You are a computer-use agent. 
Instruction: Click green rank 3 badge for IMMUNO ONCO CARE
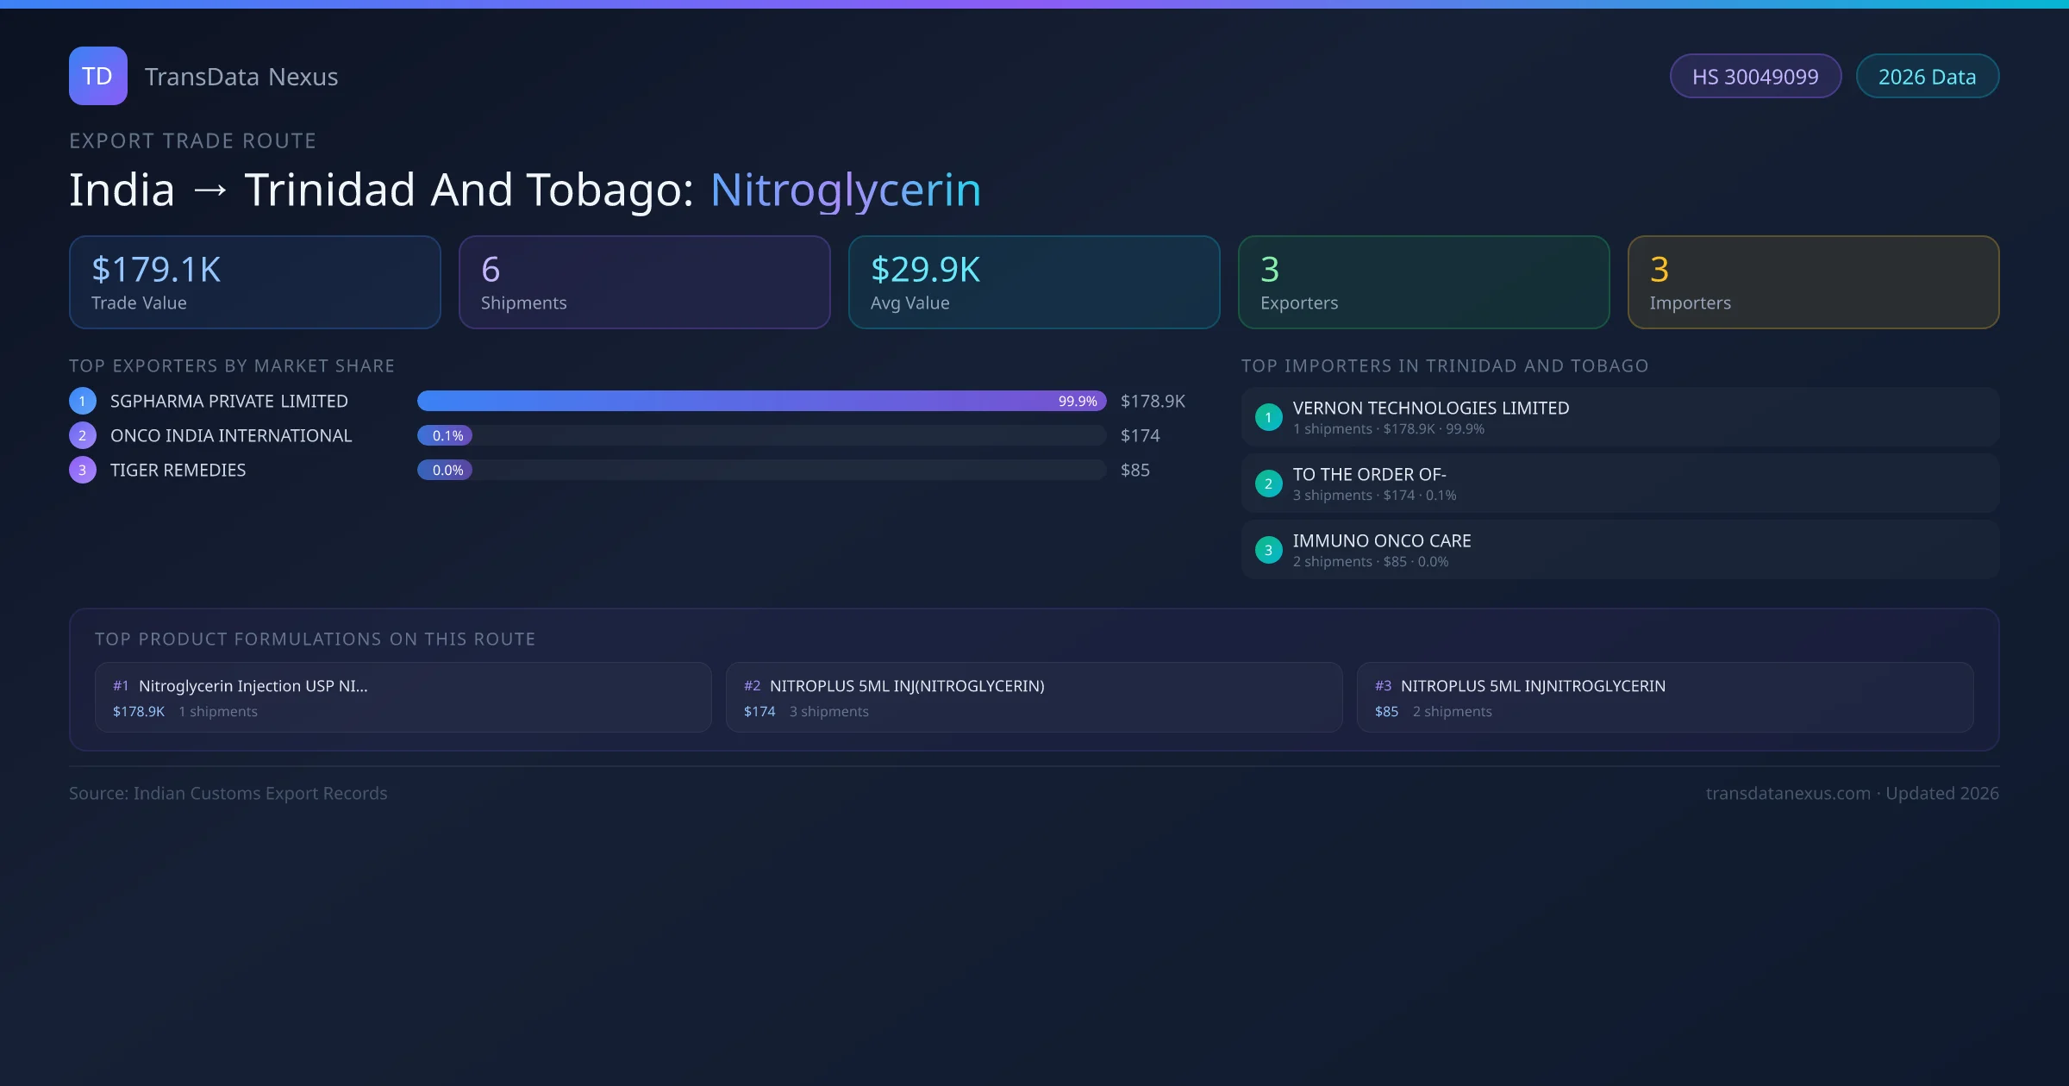pyautogui.click(x=1268, y=550)
